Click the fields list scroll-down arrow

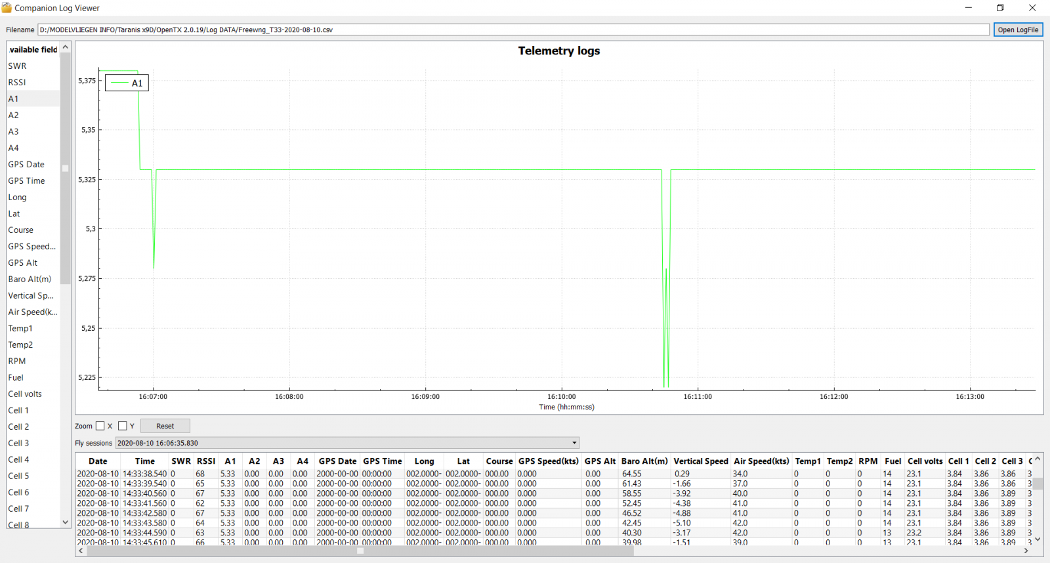[x=65, y=522]
